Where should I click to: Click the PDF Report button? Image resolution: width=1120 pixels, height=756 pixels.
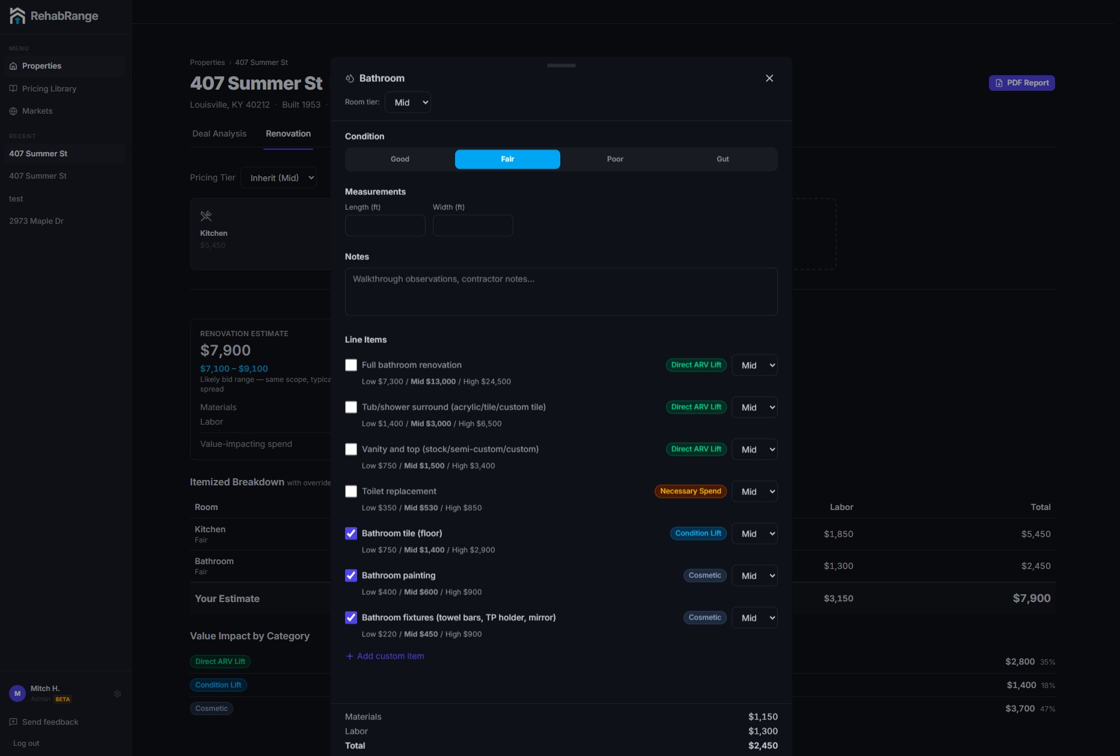(x=1022, y=83)
